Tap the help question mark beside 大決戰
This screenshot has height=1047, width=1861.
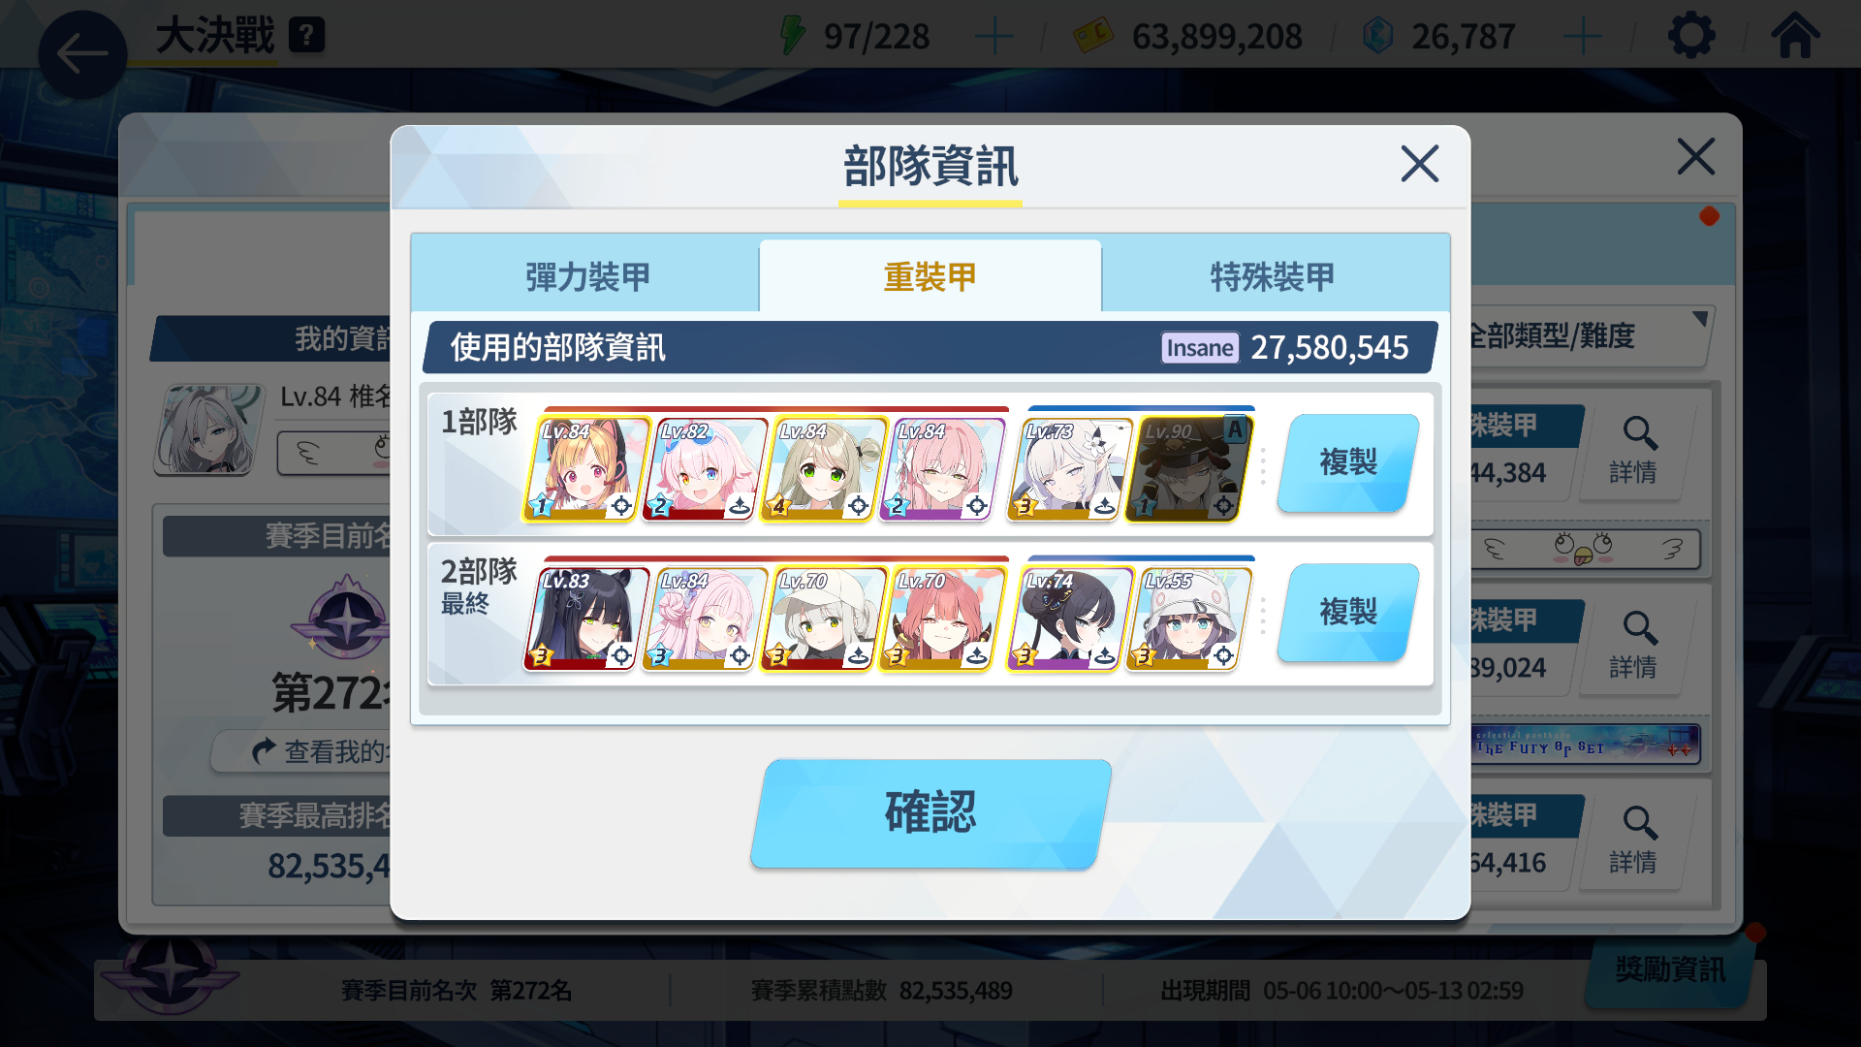pos(306,36)
